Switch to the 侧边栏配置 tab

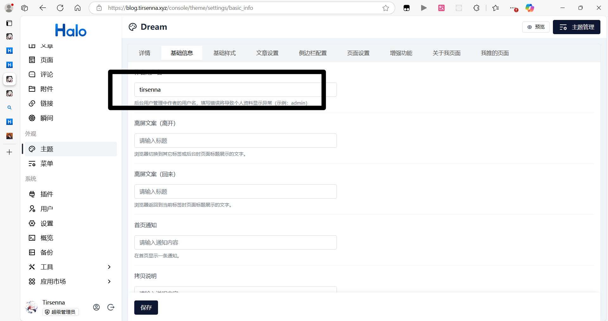[x=313, y=53]
